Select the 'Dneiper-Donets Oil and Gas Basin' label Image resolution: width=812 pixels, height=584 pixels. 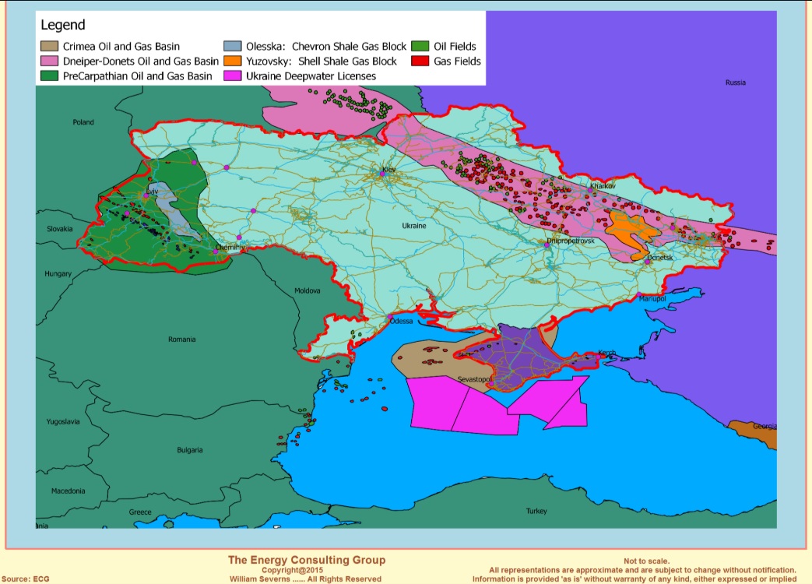(141, 61)
